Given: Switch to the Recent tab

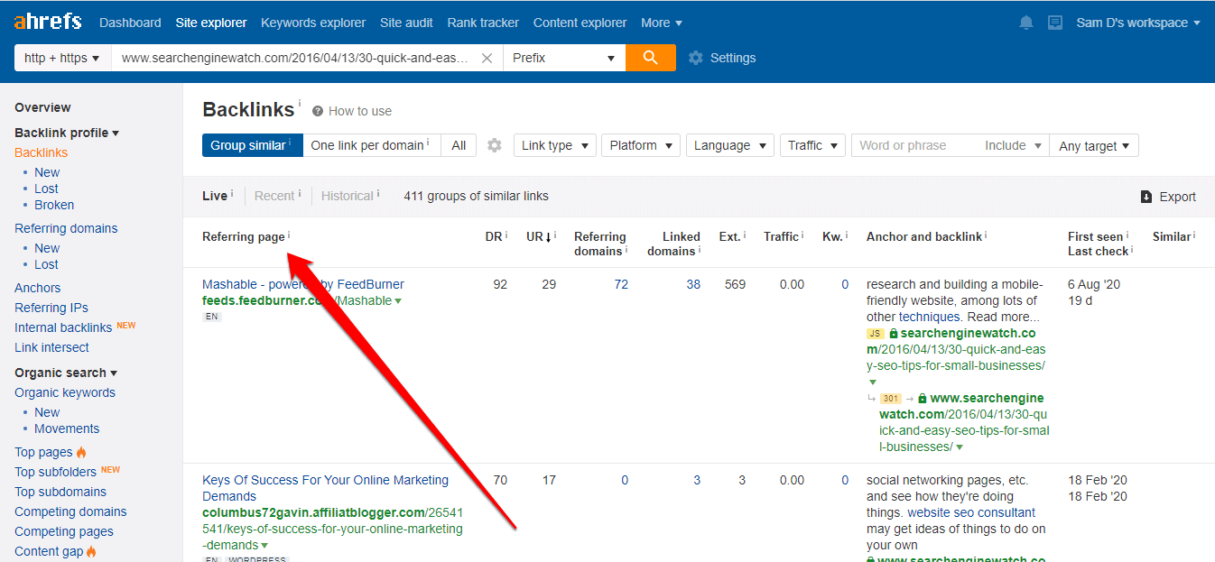Looking at the screenshot, I should [274, 196].
